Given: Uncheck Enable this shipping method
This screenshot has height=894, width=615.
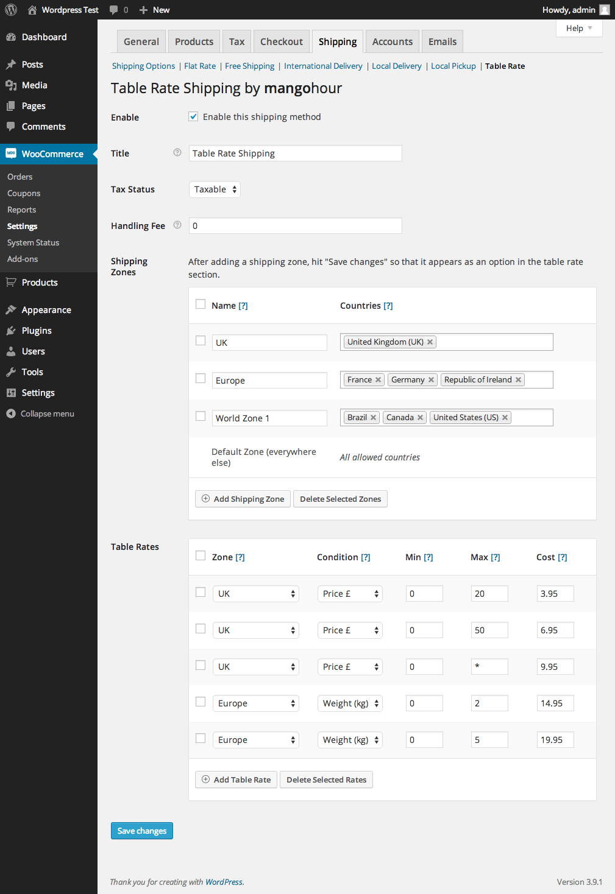Looking at the screenshot, I should (x=193, y=116).
